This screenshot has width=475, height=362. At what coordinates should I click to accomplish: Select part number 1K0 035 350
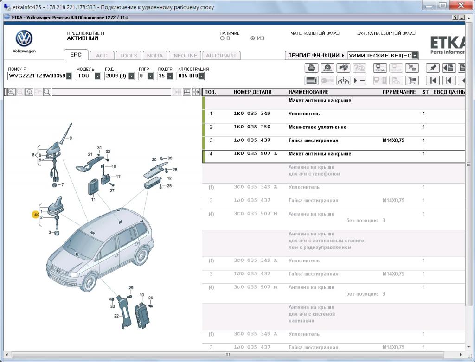click(252, 127)
